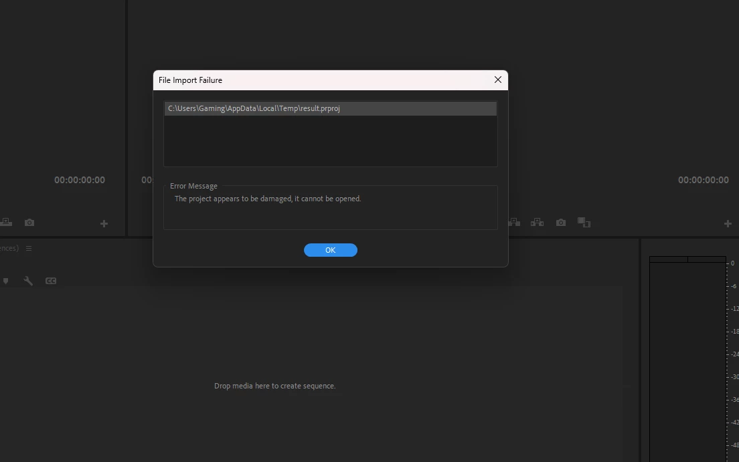Click the Program monitor duration timecode
Viewport: 739px width, 462px height.
tap(703, 180)
